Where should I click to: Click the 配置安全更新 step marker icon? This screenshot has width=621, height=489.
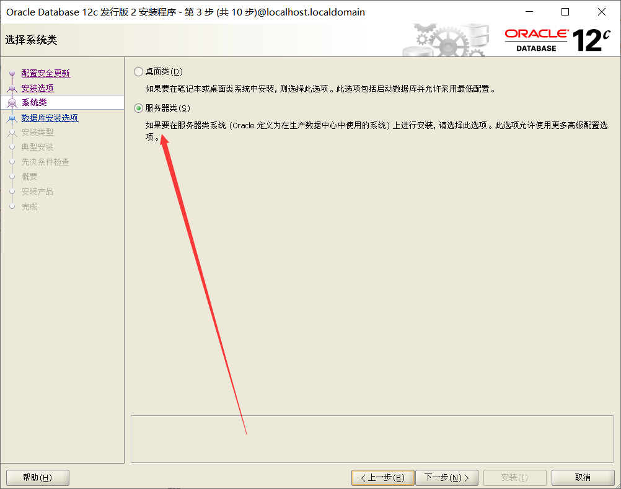(12, 73)
